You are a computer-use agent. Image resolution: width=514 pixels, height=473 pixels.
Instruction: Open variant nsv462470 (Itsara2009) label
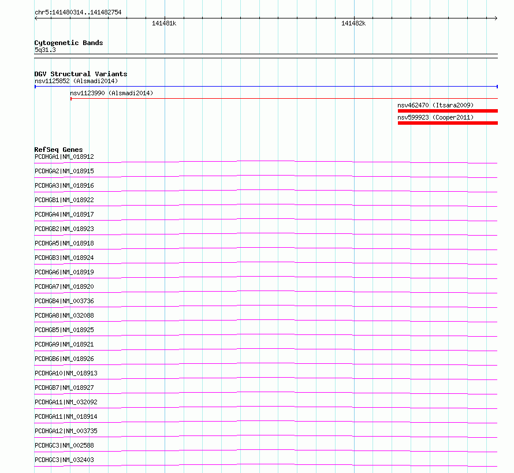[435, 105]
